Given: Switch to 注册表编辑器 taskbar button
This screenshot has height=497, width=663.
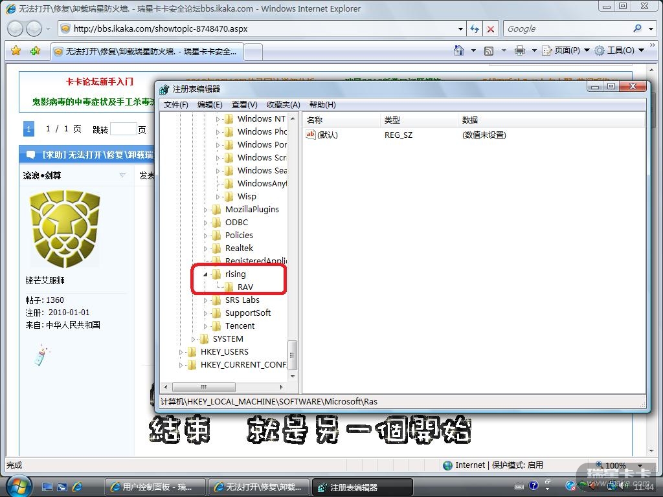Looking at the screenshot, I should pyautogui.click(x=363, y=487).
